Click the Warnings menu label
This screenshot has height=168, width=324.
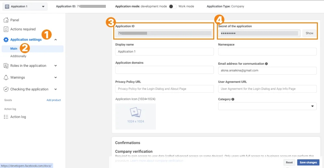[18, 78]
